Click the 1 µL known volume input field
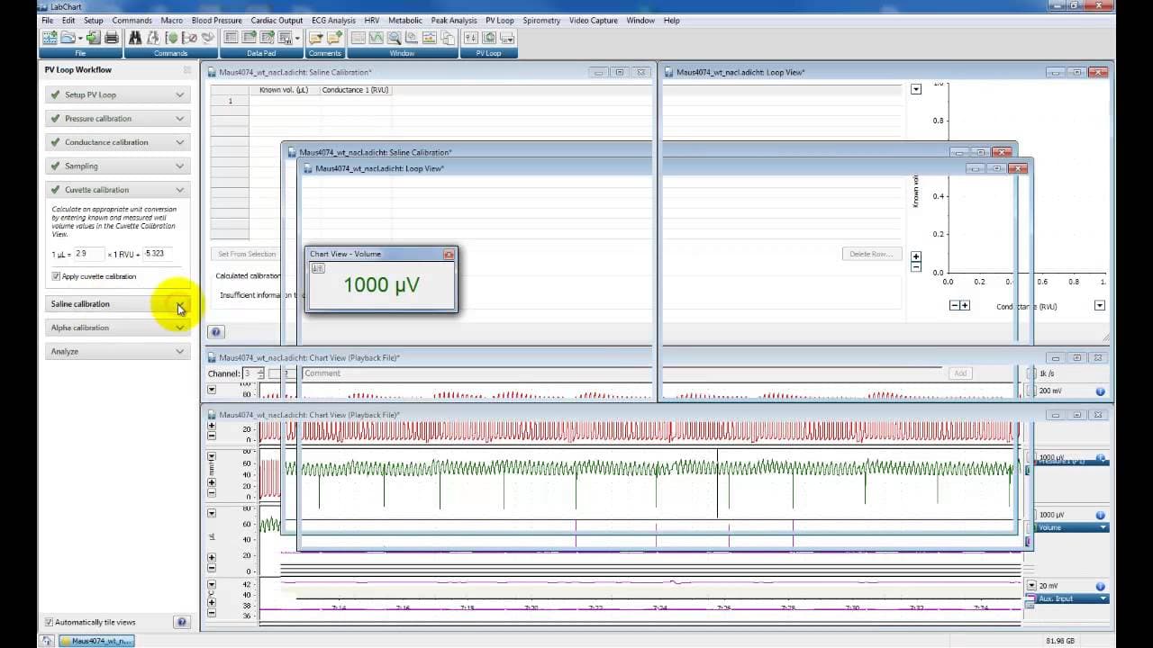This screenshot has height=648, width=1153. pyautogui.click(x=89, y=254)
